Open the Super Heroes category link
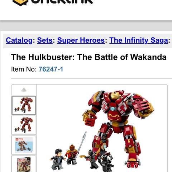The height and width of the screenshot is (172, 172). (x=81, y=40)
